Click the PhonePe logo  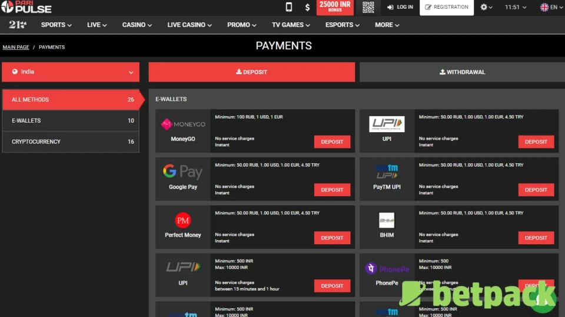(387, 268)
